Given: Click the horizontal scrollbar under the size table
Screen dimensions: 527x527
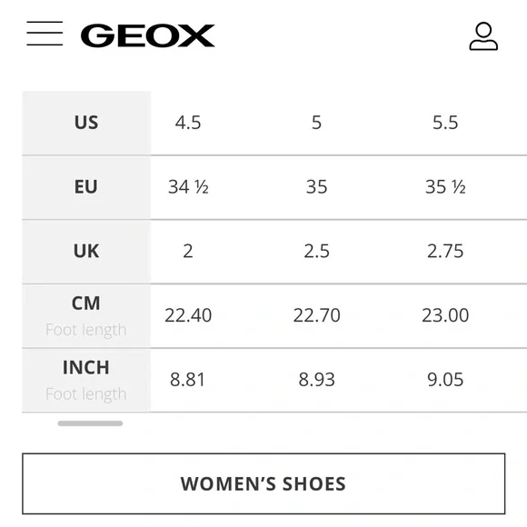Looking at the screenshot, I should pyautogui.click(x=90, y=423).
